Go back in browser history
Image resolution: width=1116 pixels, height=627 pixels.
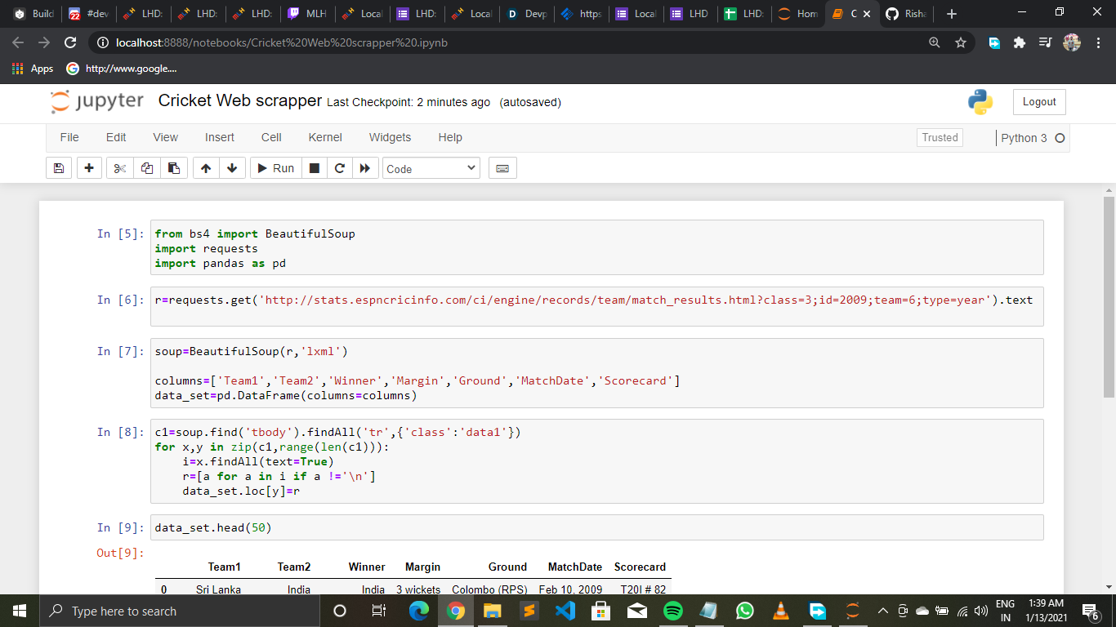pos(19,42)
